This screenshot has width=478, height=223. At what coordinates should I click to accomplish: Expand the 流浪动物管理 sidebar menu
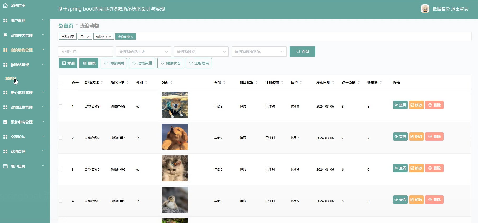(25, 50)
